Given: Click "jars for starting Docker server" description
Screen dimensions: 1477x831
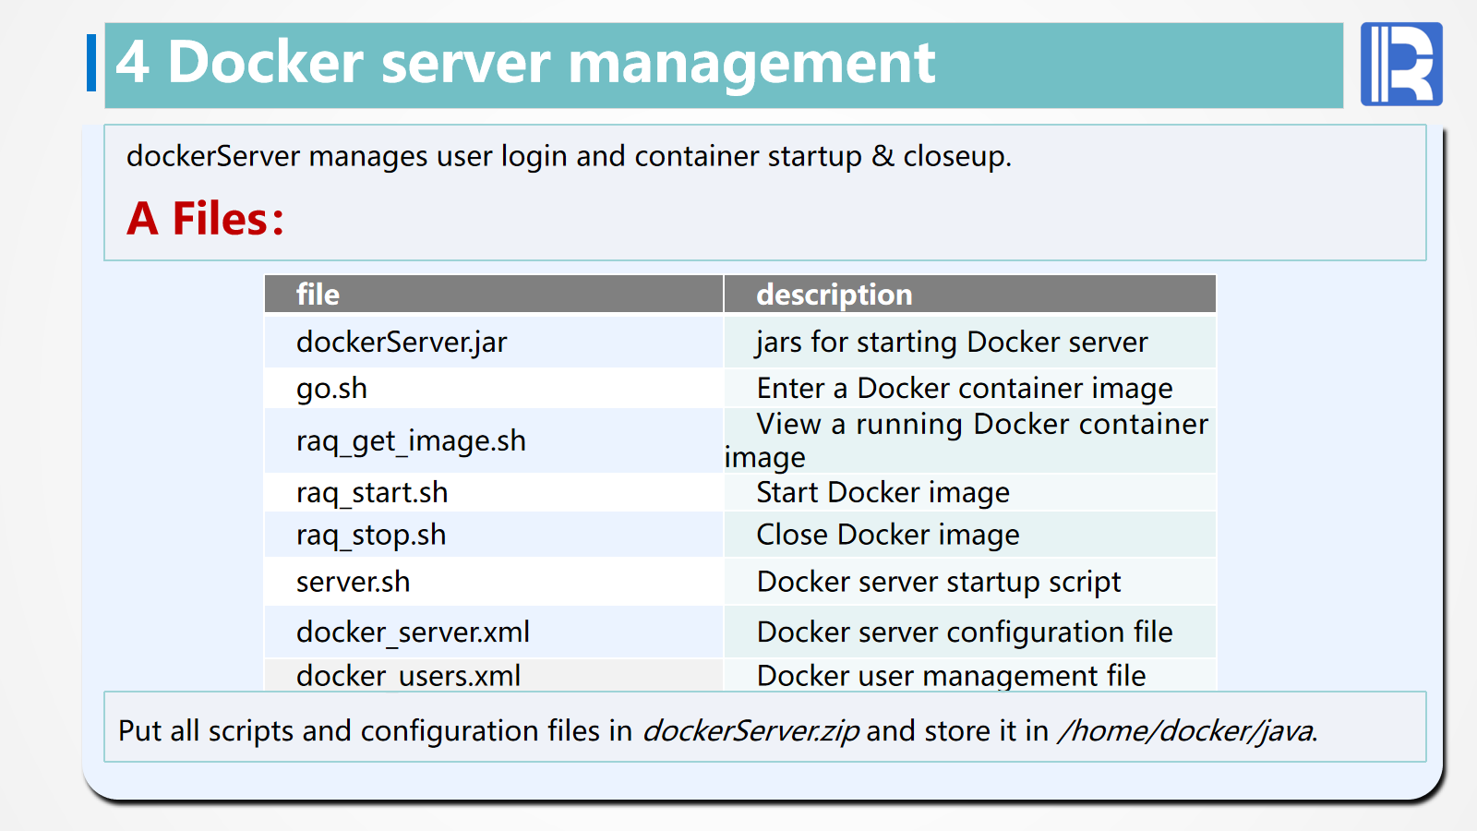Looking at the screenshot, I should [x=951, y=343].
